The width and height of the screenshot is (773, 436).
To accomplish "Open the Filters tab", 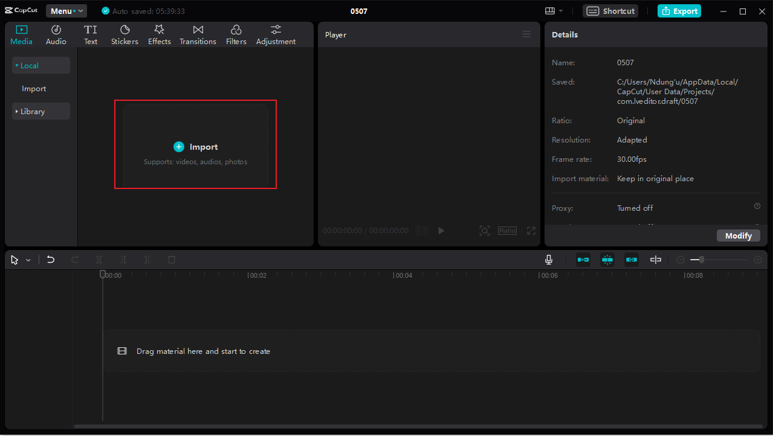I will [x=236, y=35].
